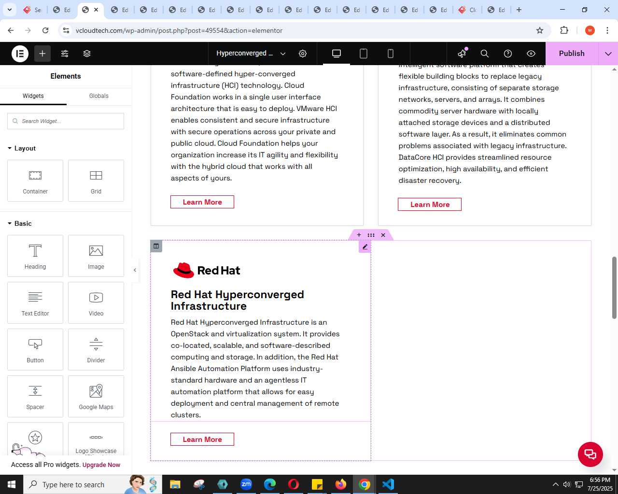
Task: Click the browser address bar URL
Action: [x=179, y=30]
